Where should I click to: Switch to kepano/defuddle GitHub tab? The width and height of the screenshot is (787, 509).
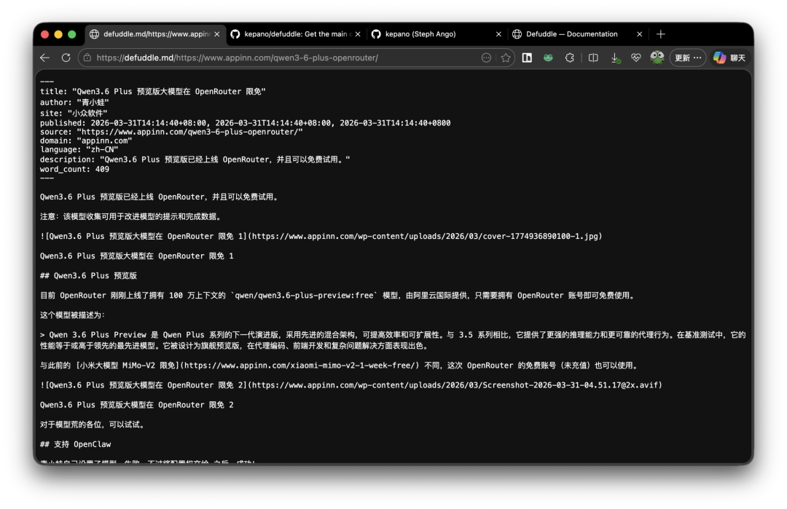(x=295, y=34)
